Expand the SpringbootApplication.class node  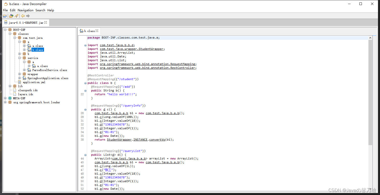pyautogui.click(x=19, y=78)
